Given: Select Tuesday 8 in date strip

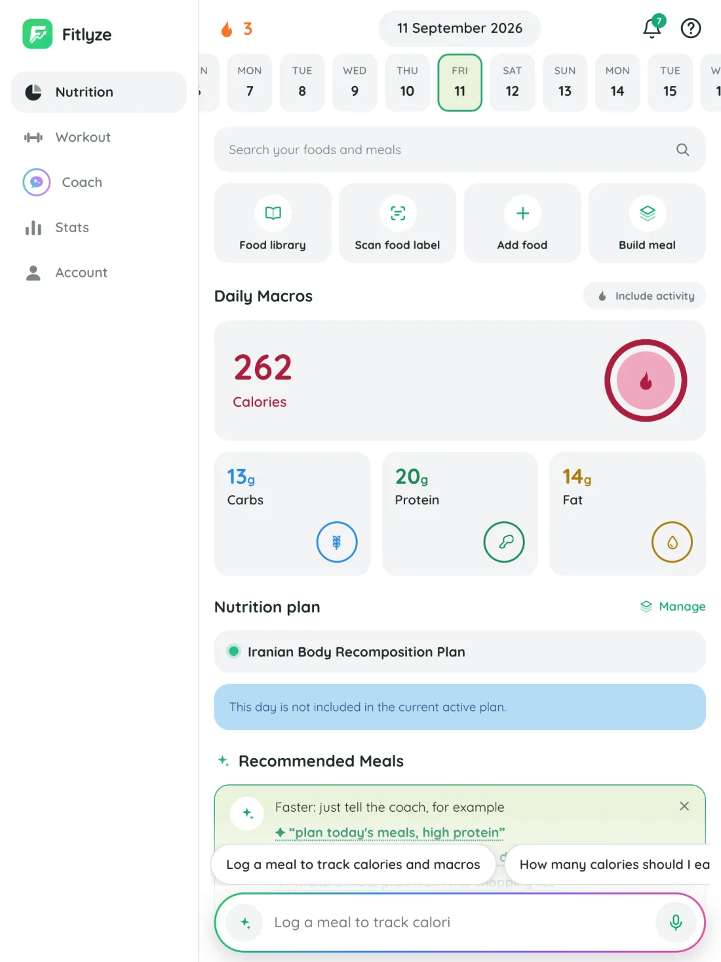Looking at the screenshot, I should tap(302, 83).
